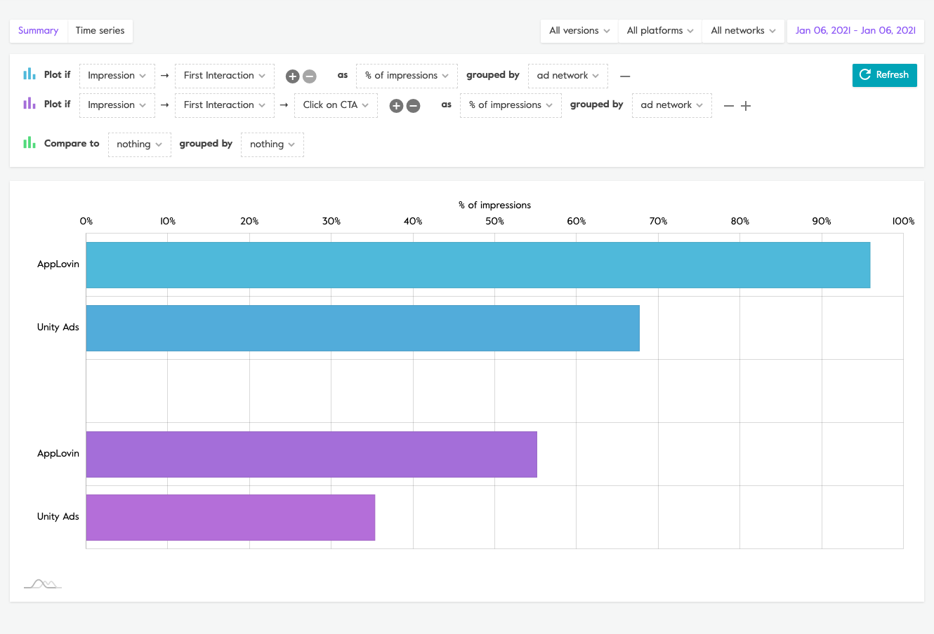Click the '% of impressions' axis title
Screen dimensions: 934x634
(x=495, y=205)
